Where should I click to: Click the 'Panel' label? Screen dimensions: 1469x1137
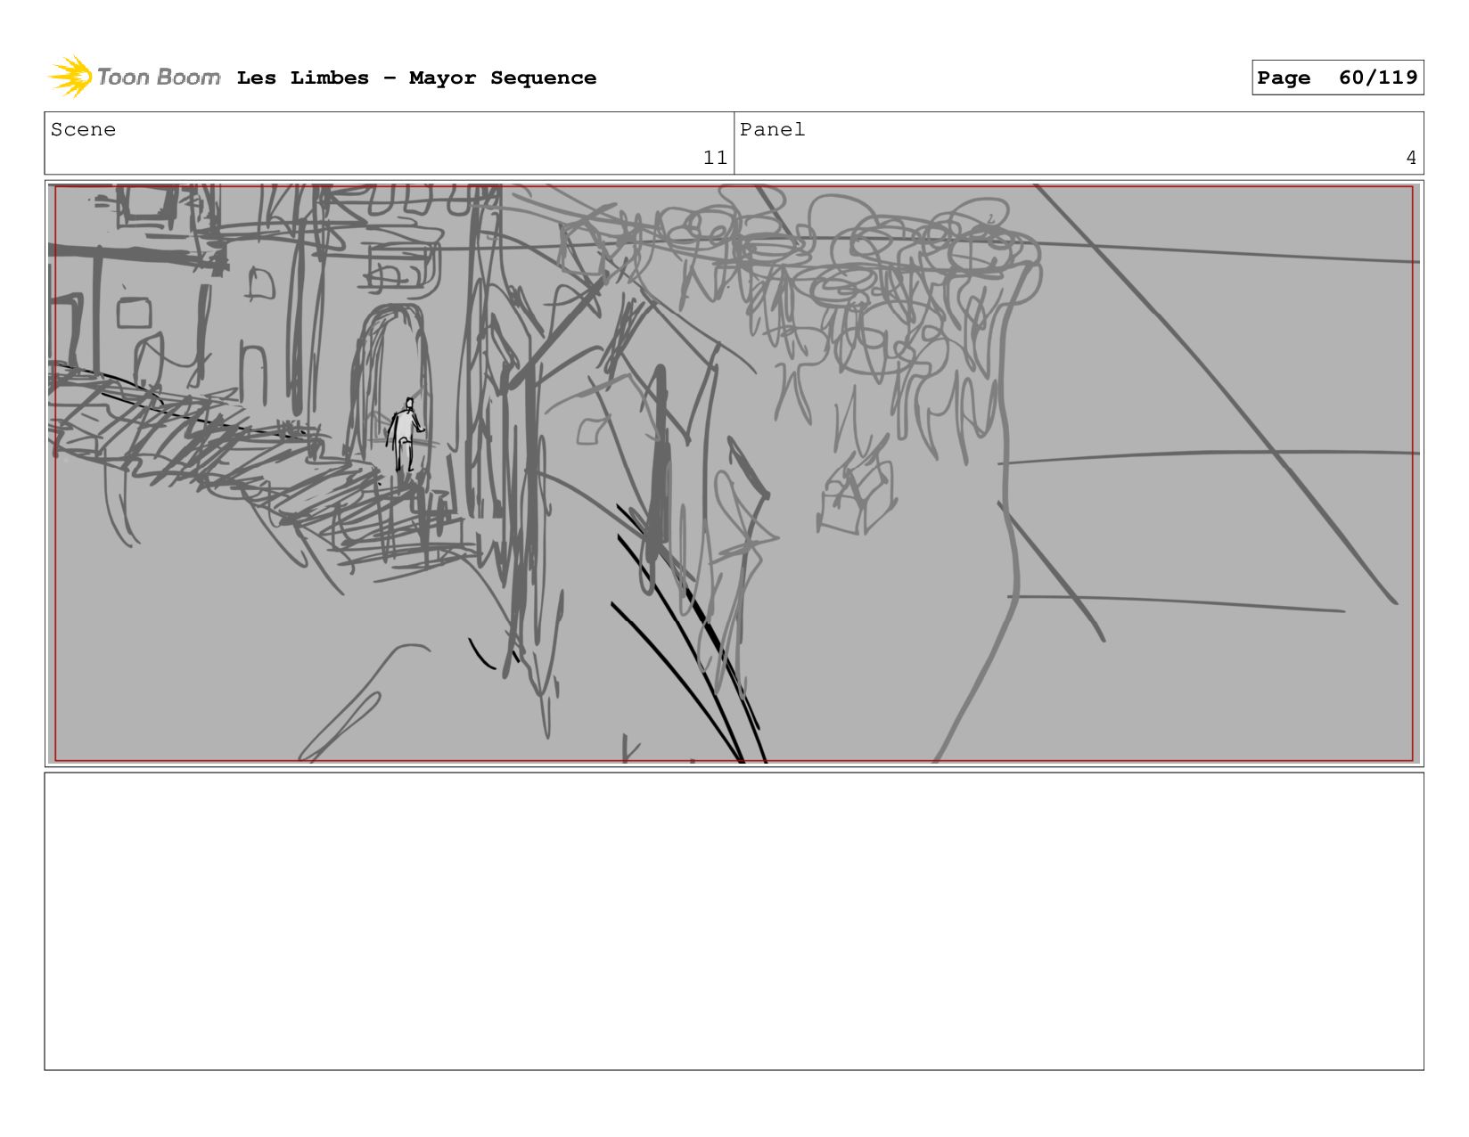point(772,129)
